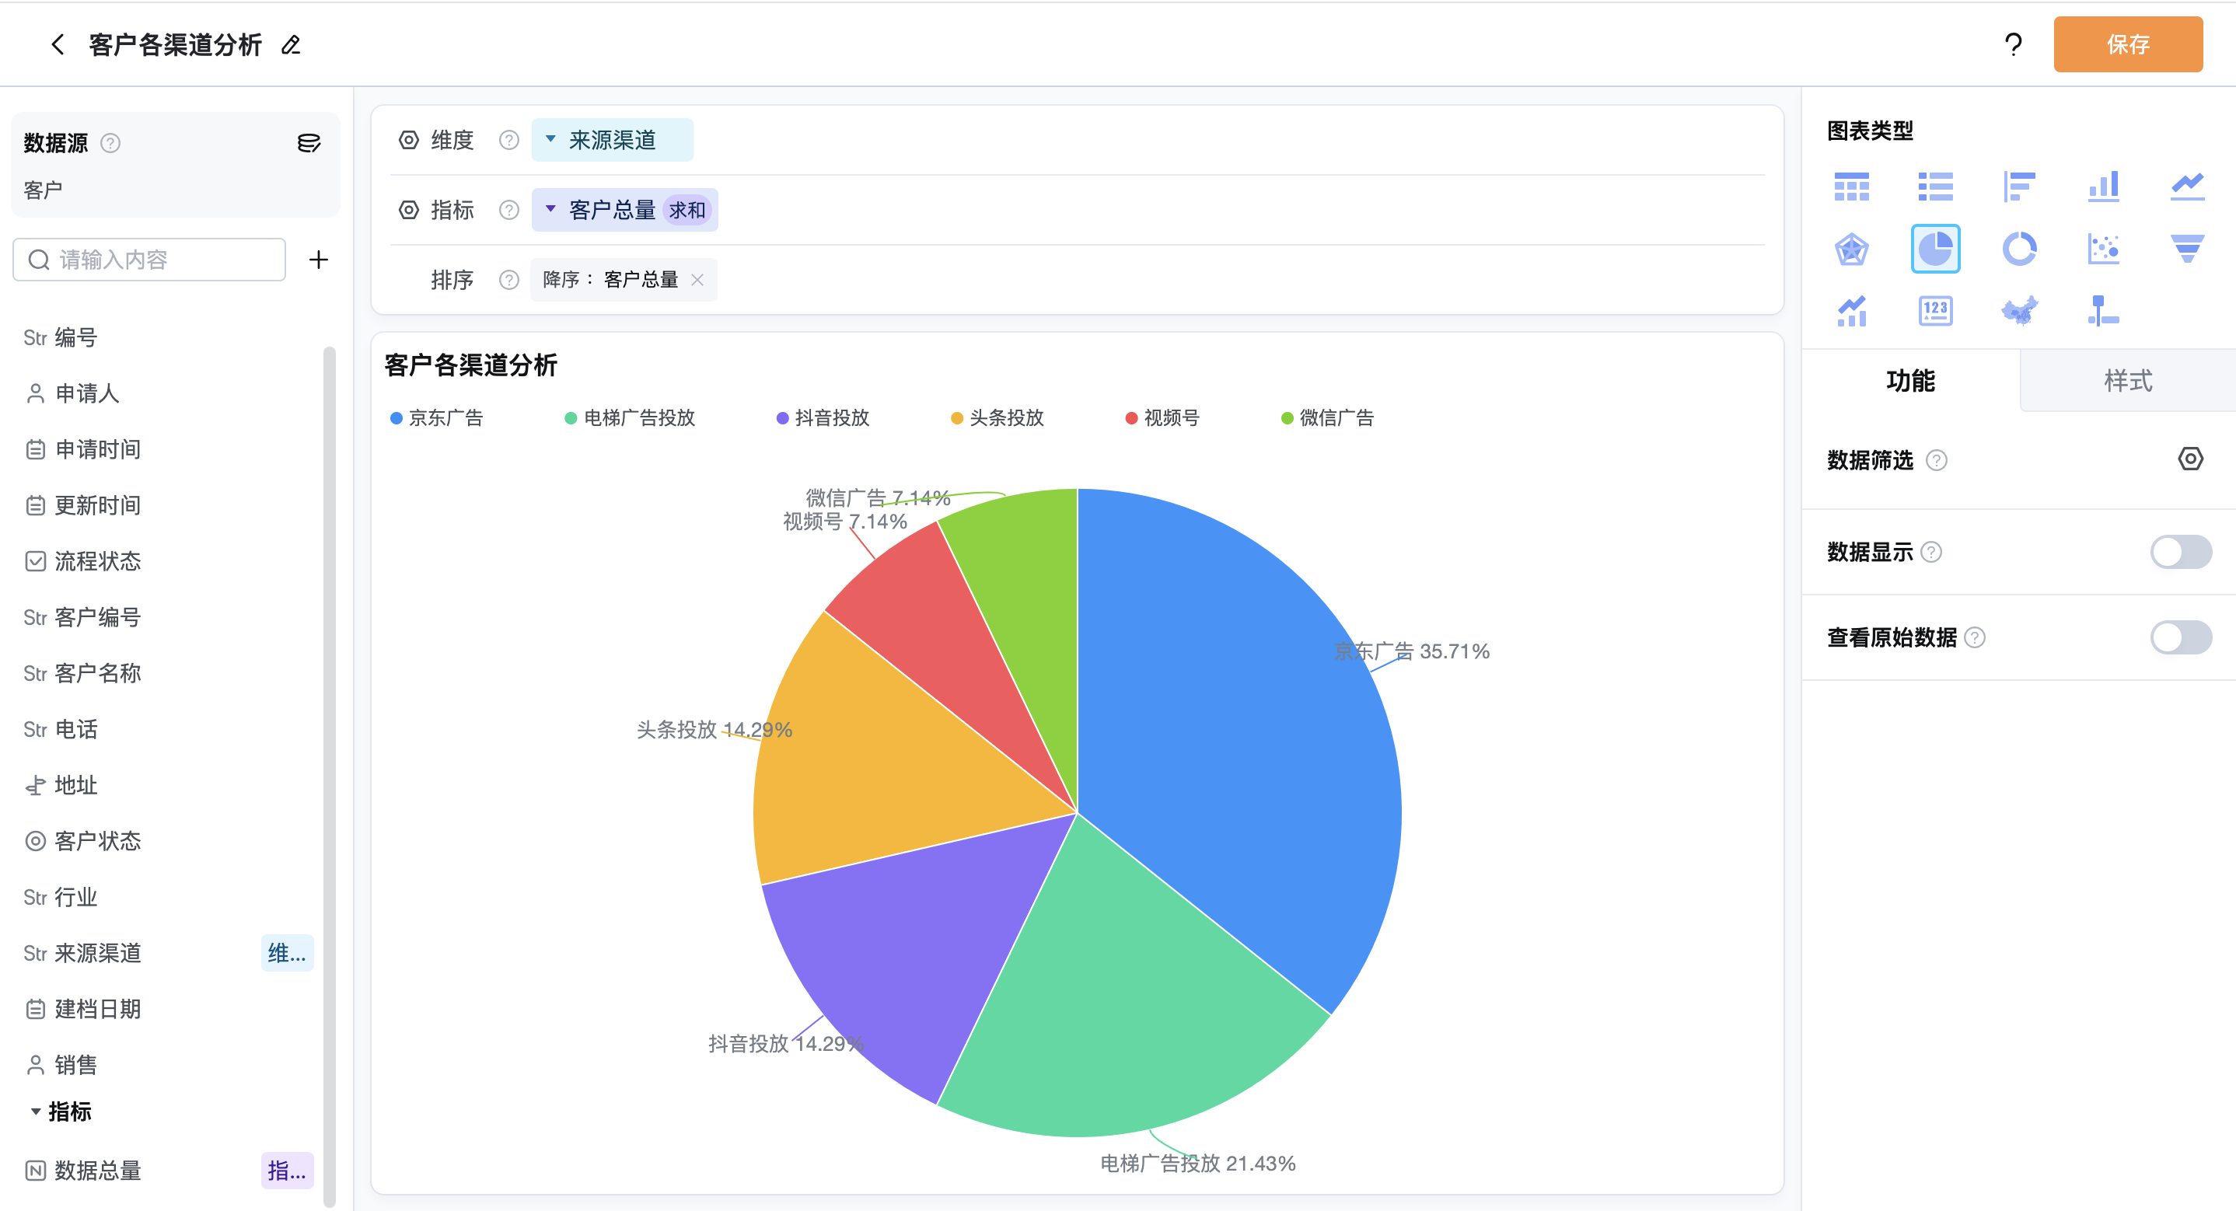Select the pie chart type
Screen dimensions: 2236x1211
pos(1935,250)
